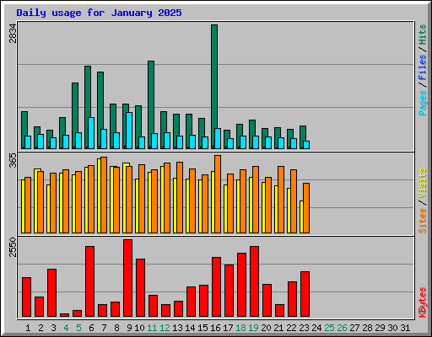Viewport: 432px width, 337px height.
Task: Select the orange Sites bar on day 16
Action: (x=218, y=194)
